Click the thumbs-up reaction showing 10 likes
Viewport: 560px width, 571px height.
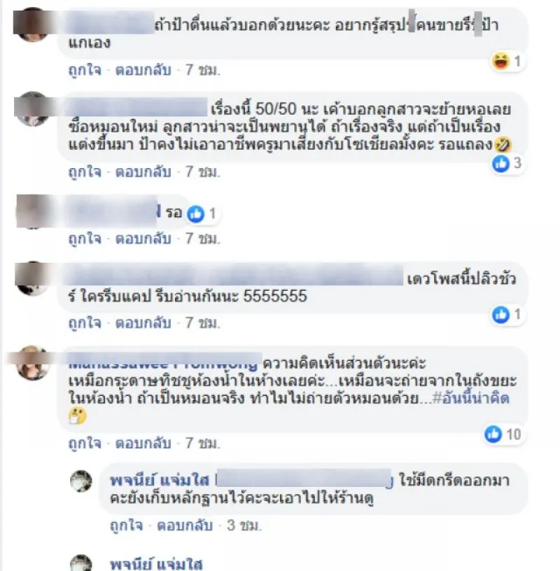pyautogui.click(x=493, y=434)
